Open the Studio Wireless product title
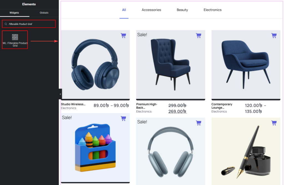Image resolution: width=284 pixels, height=185 pixels. (x=73, y=104)
